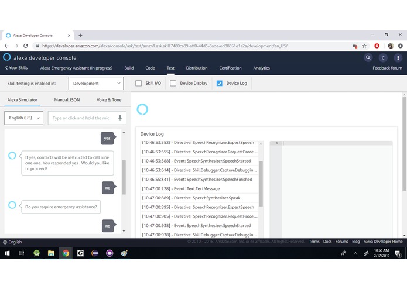Image resolution: width=407 pixels, height=289 pixels.
Task: Enable the Skill I/O checkbox
Action: (139, 83)
